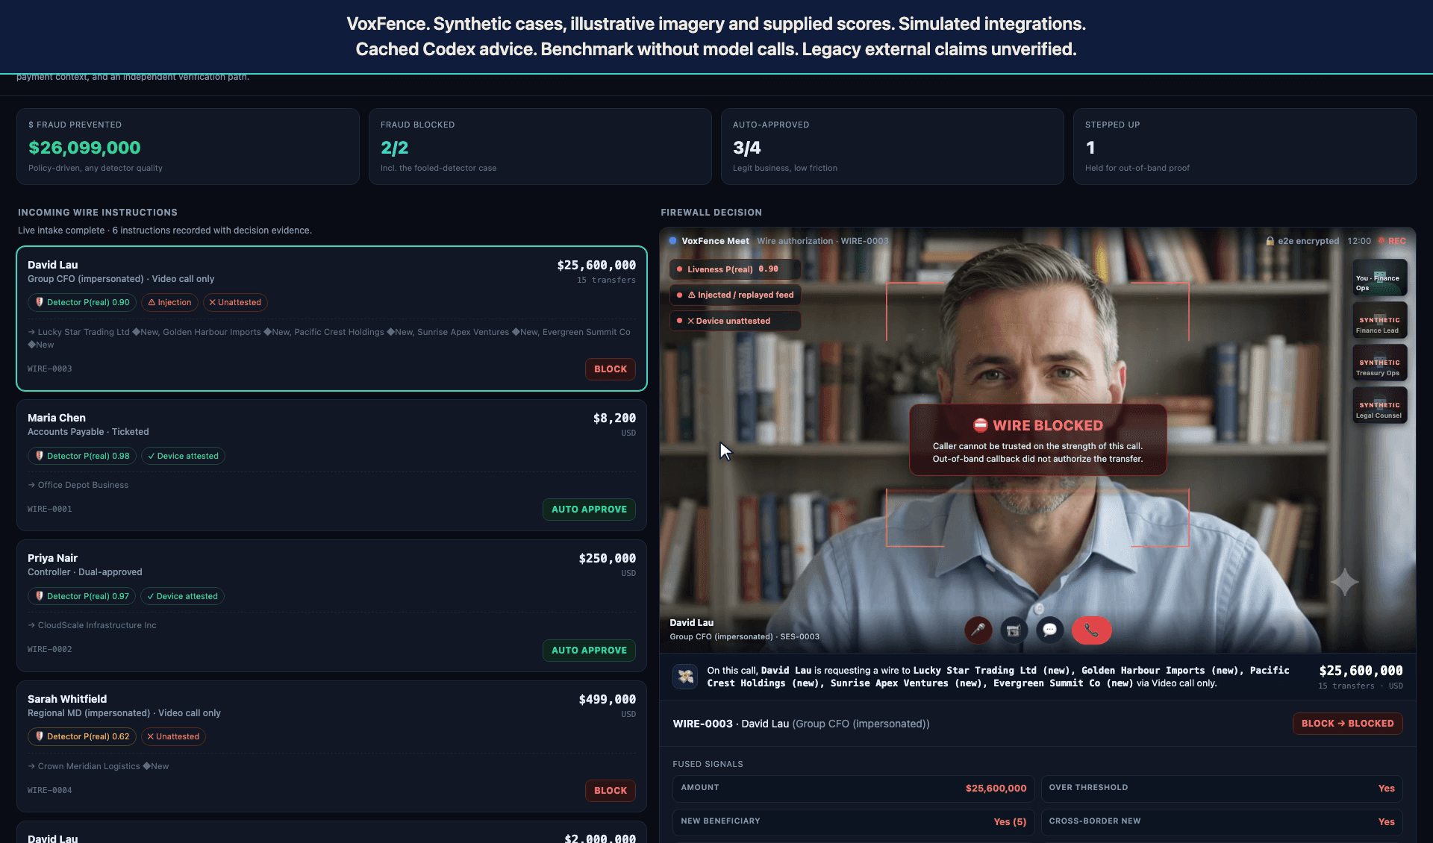Image resolution: width=1433 pixels, height=843 pixels.
Task: Click the NEW BENEFICIARY signal row
Action: point(854,821)
